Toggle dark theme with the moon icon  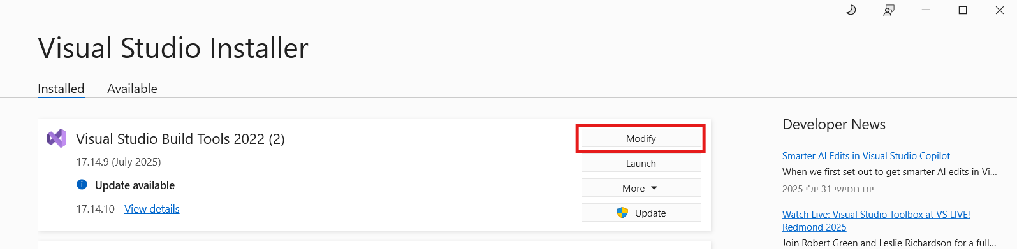[851, 10]
